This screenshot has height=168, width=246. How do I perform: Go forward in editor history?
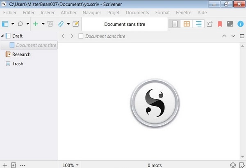(x=72, y=36)
